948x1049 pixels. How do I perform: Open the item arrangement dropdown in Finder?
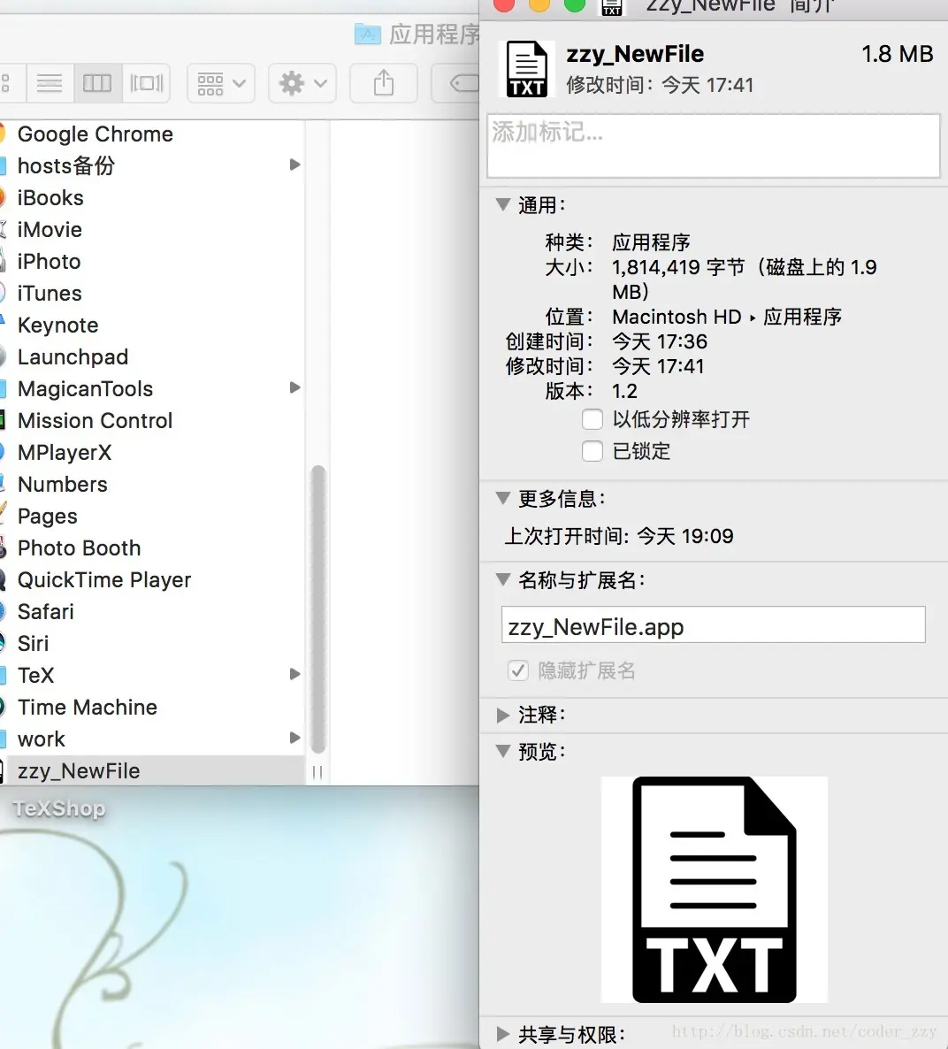(221, 84)
